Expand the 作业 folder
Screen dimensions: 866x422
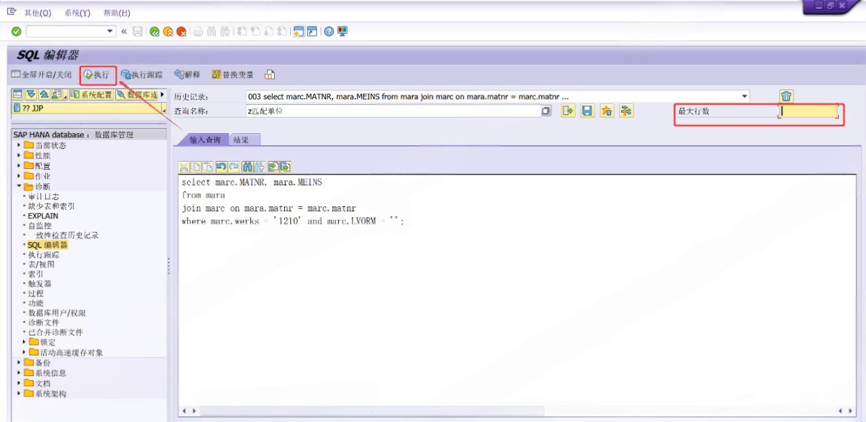coord(19,176)
